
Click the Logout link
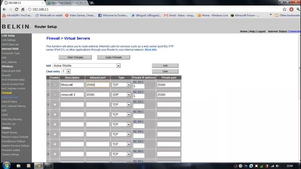261,31
